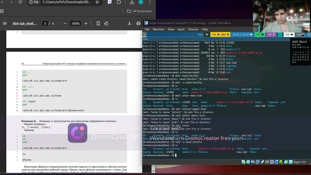This screenshot has height=175, width=311.
Task: Bookmark this page with the star icon
Action: (97, 2)
